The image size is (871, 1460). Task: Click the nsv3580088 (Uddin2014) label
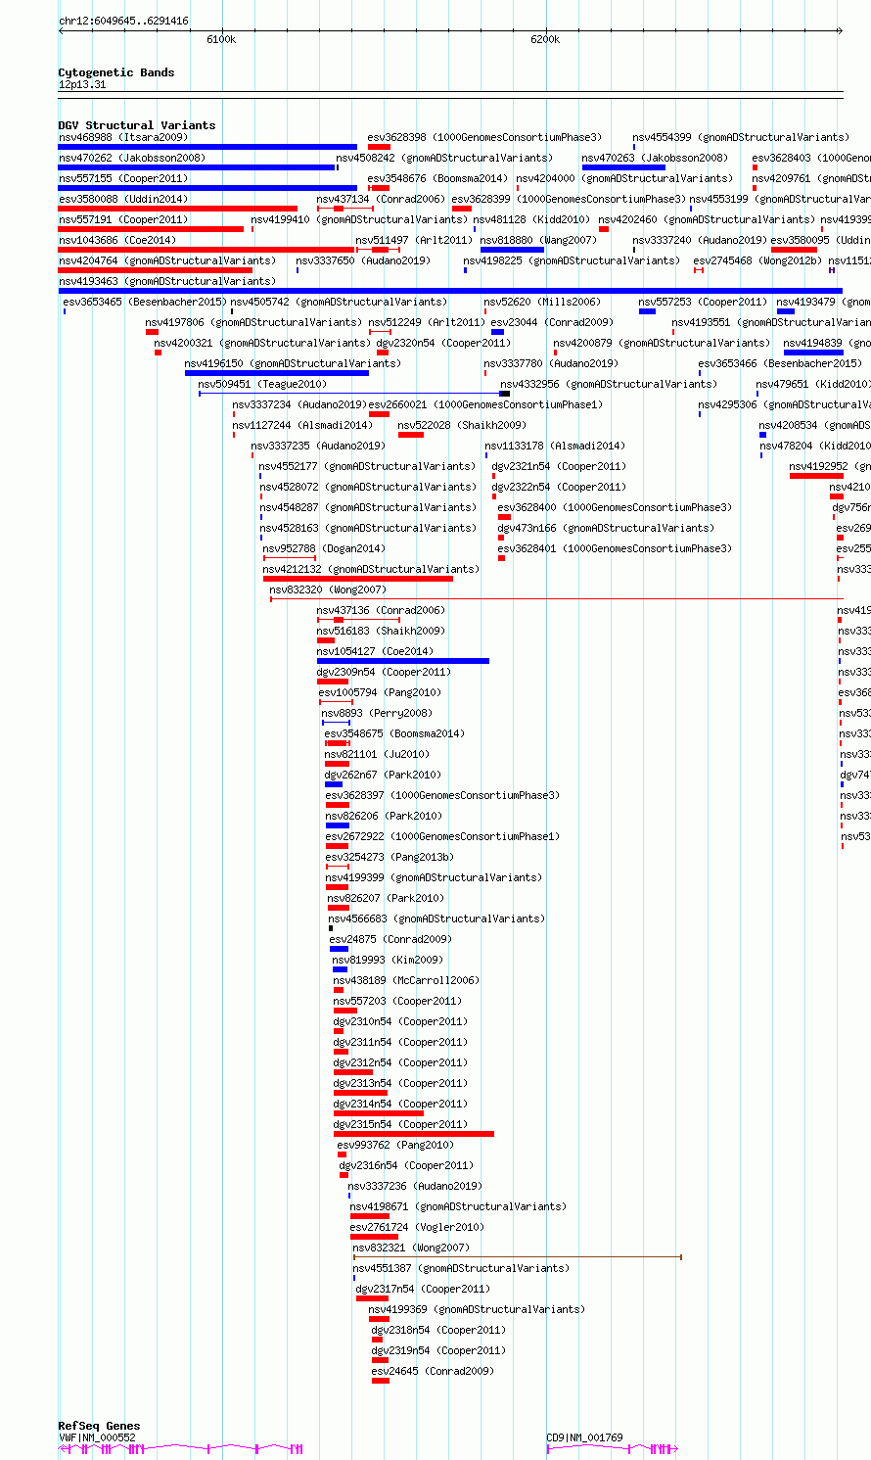tap(123, 199)
